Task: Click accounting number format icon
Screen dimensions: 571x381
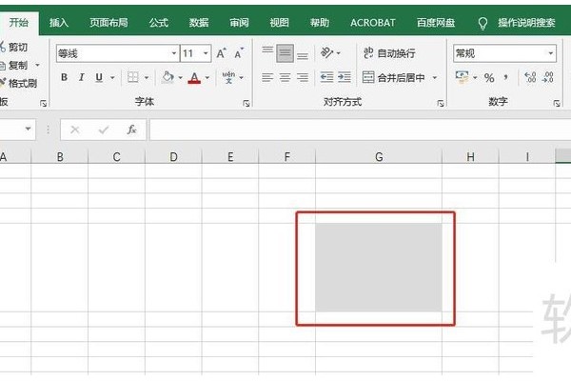Action: 462,77
